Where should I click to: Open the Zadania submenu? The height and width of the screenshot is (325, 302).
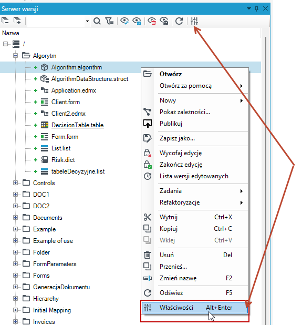[x=194, y=191]
